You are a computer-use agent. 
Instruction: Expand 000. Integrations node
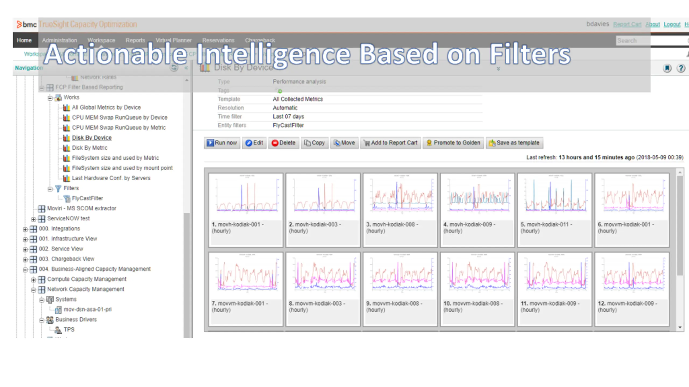25,230
